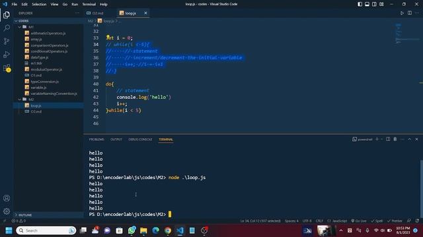Select the powershell terminal label

pos(362,139)
